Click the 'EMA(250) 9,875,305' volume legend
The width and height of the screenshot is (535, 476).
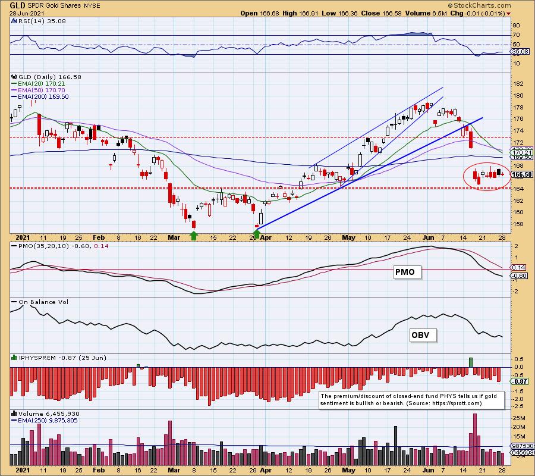(45, 420)
